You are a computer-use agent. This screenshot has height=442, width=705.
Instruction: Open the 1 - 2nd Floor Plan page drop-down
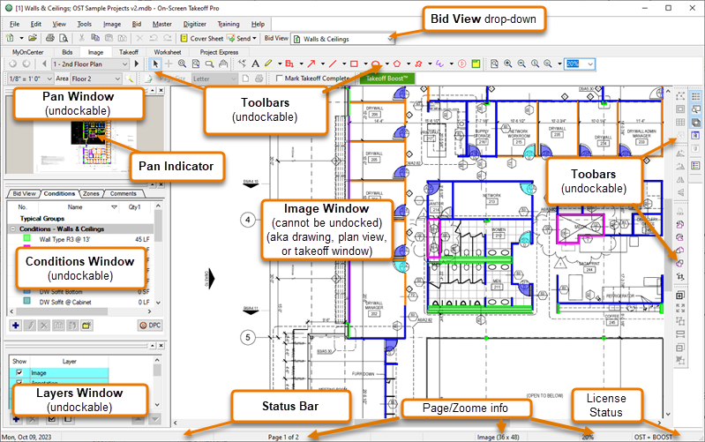pos(125,64)
